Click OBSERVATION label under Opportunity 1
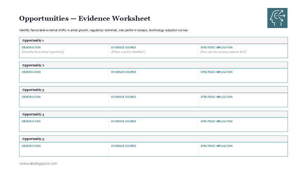 31,47
